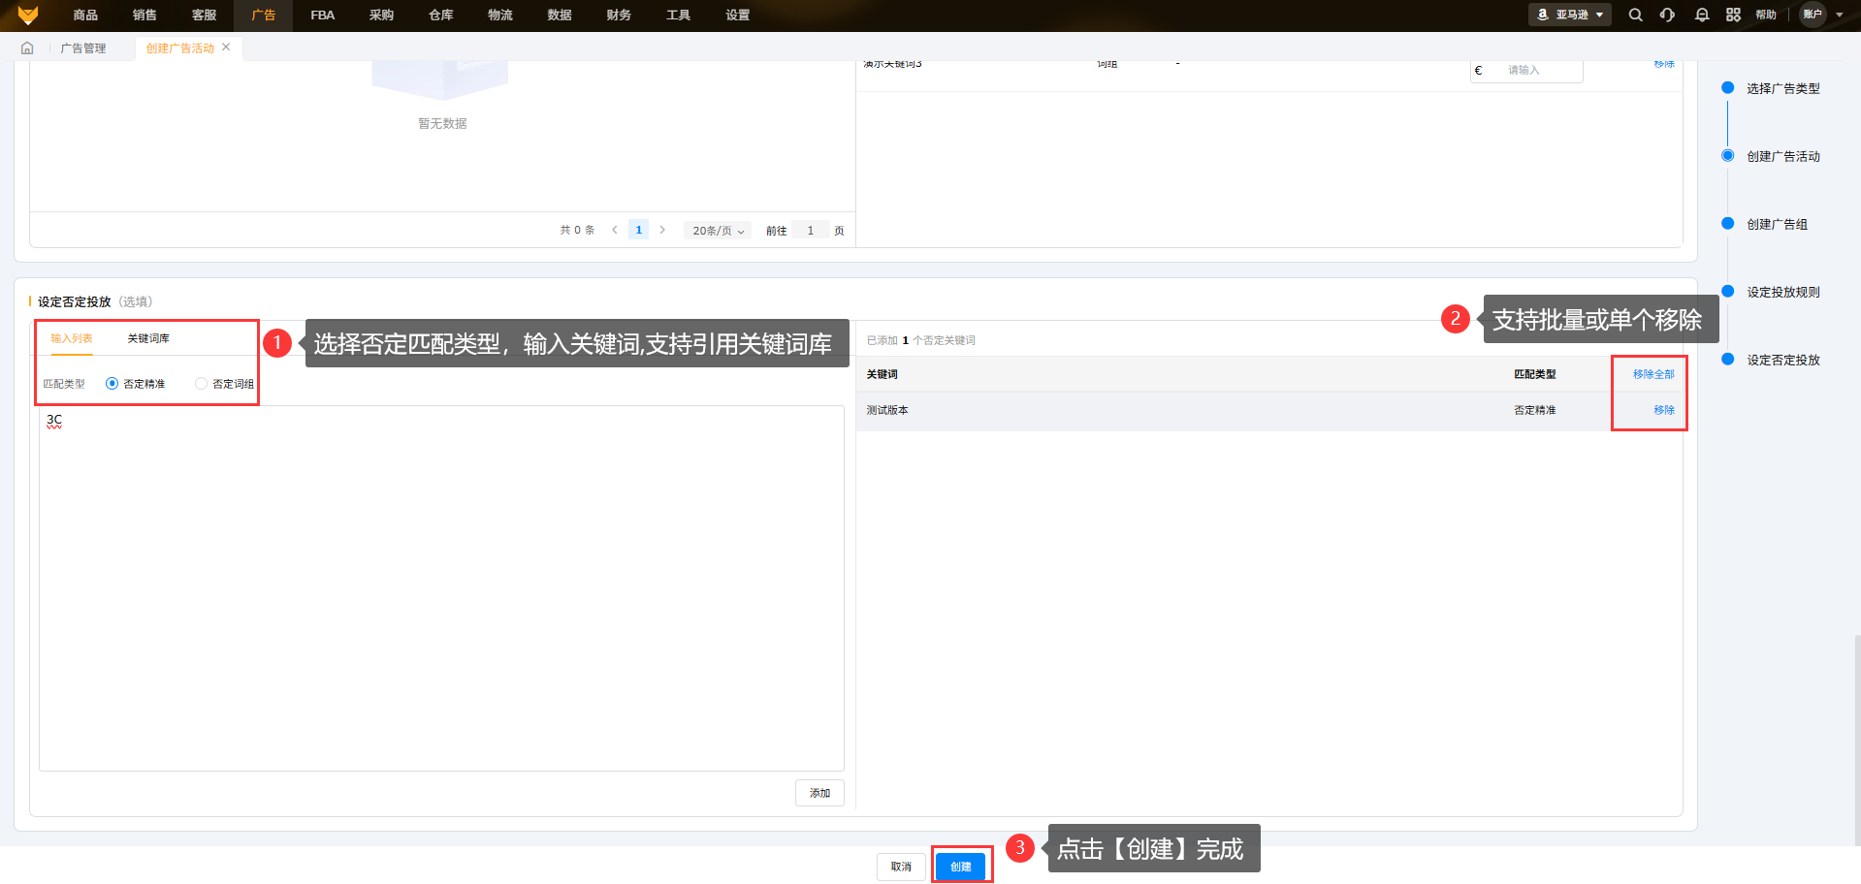This screenshot has height=884, width=1861.
Task: Click page number 1 in pagination
Action: [x=638, y=230]
